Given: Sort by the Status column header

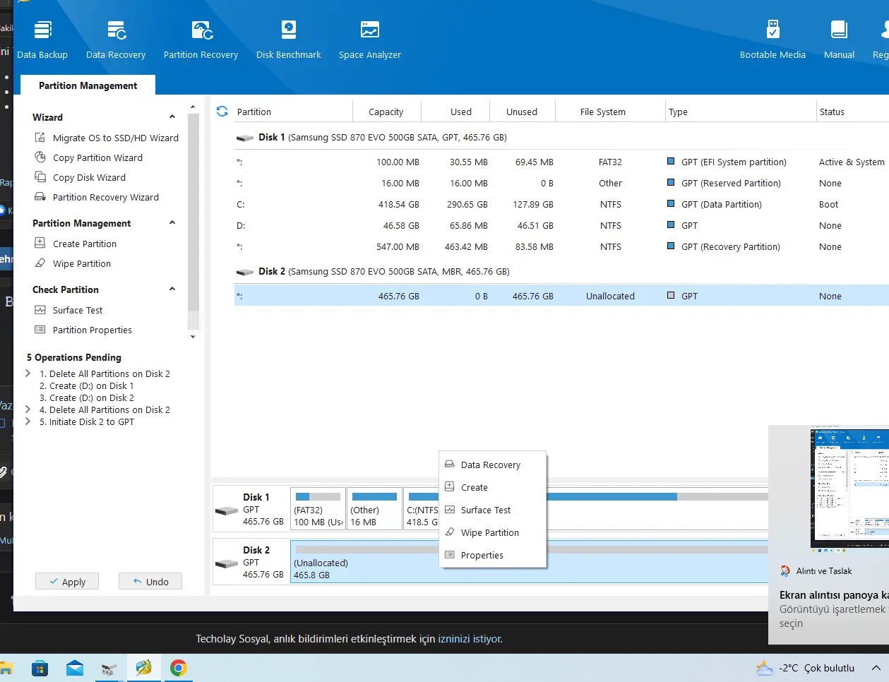Looking at the screenshot, I should tap(852, 112).
